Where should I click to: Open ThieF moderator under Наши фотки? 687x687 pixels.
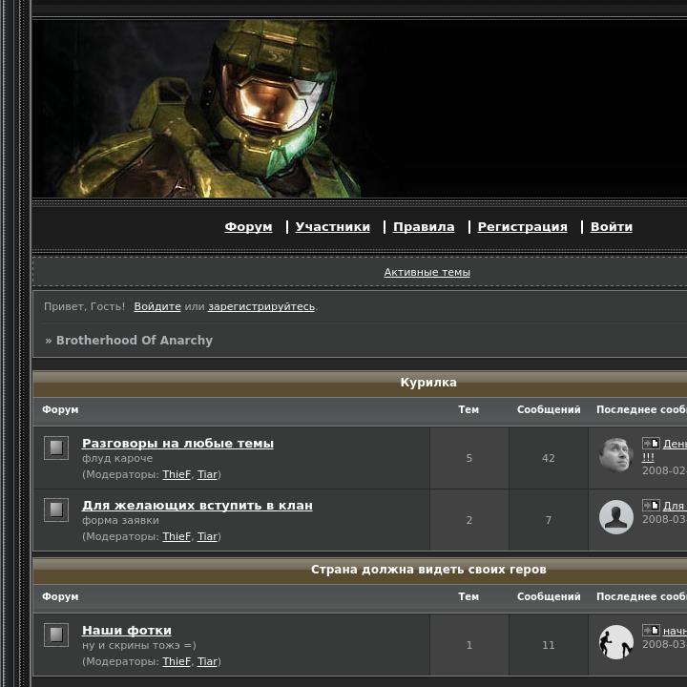coord(177,661)
